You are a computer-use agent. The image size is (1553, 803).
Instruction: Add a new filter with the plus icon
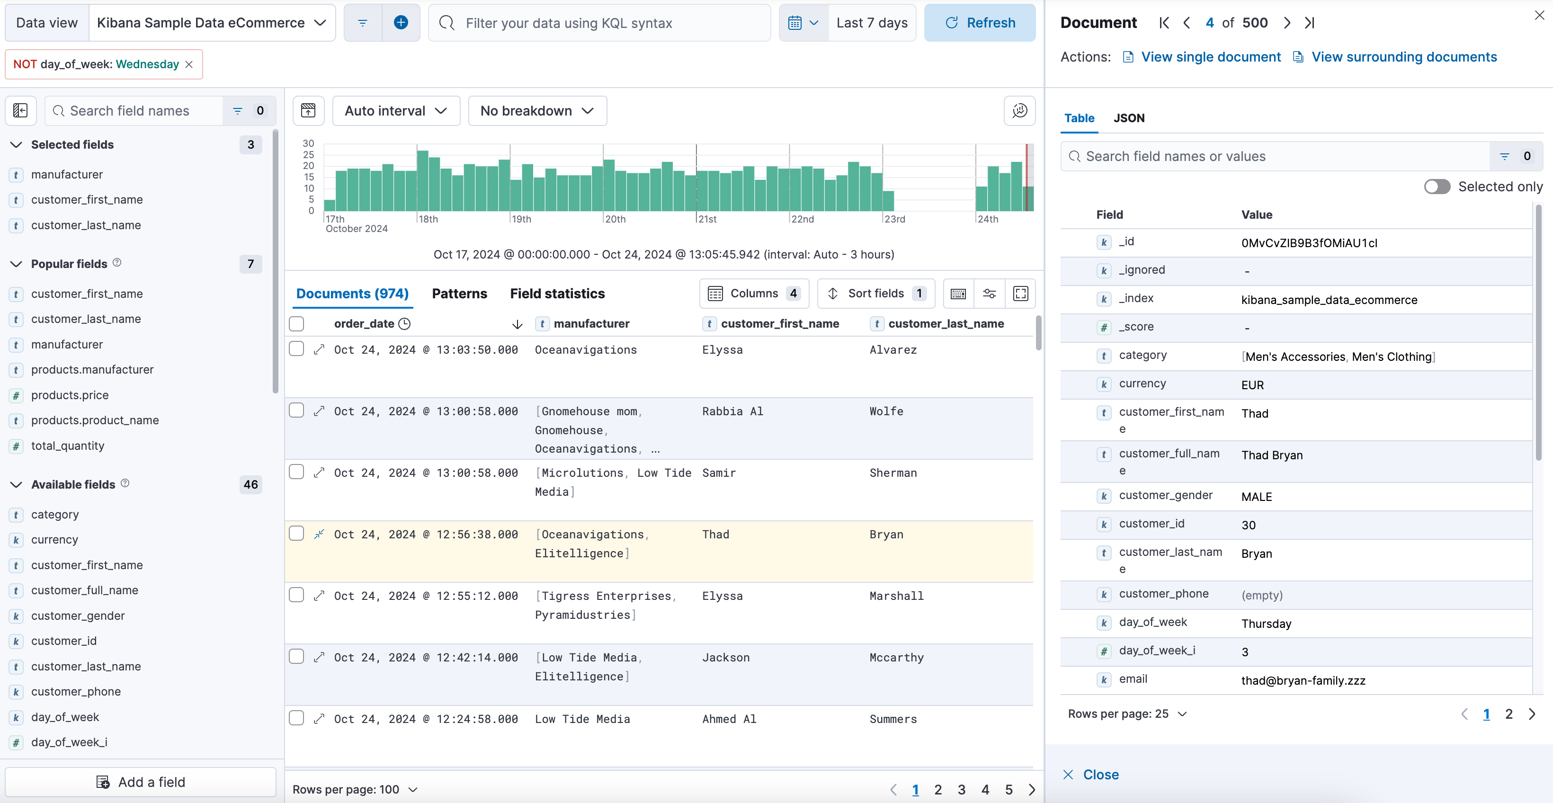click(x=401, y=22)
